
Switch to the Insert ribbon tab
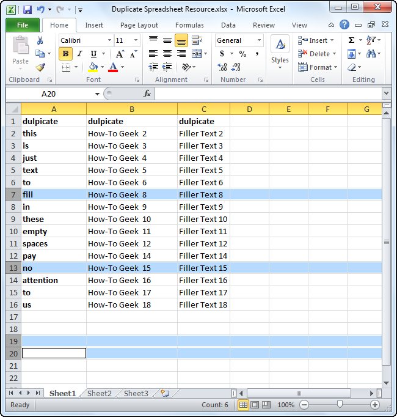coord(94,25)
